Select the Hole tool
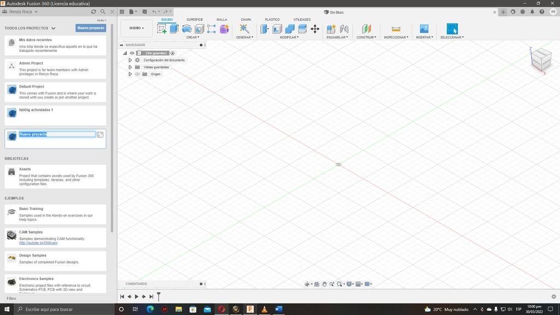Viewport: 560px width, 315px height. (x=199, y=29)
